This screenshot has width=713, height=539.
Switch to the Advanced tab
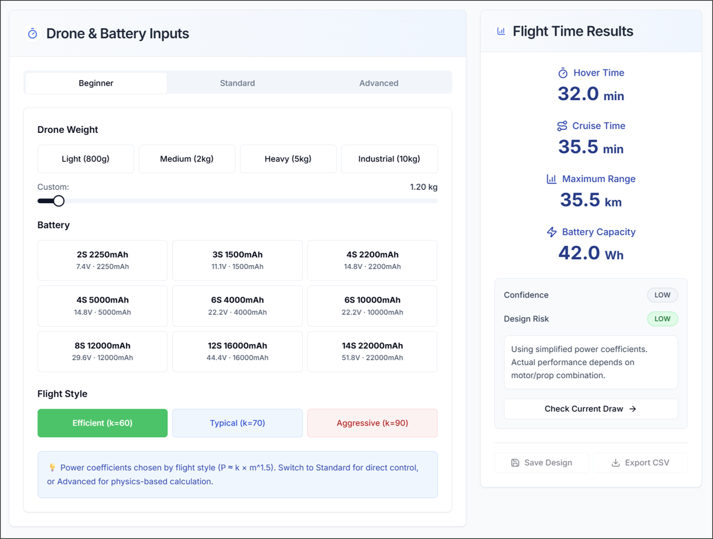point(379,83)
